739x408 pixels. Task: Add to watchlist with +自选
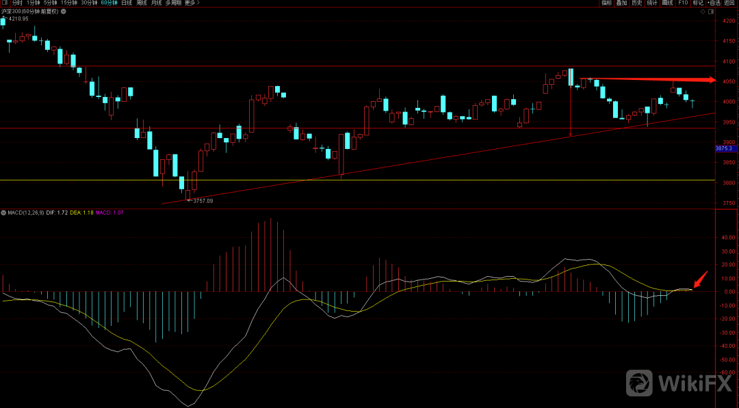[x=714, y=3]
